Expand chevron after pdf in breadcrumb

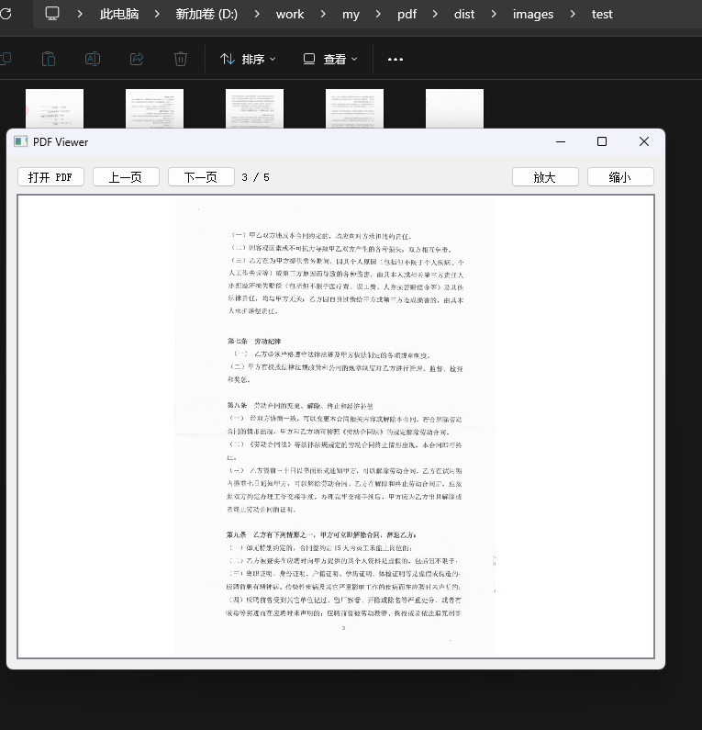(435, 14)
